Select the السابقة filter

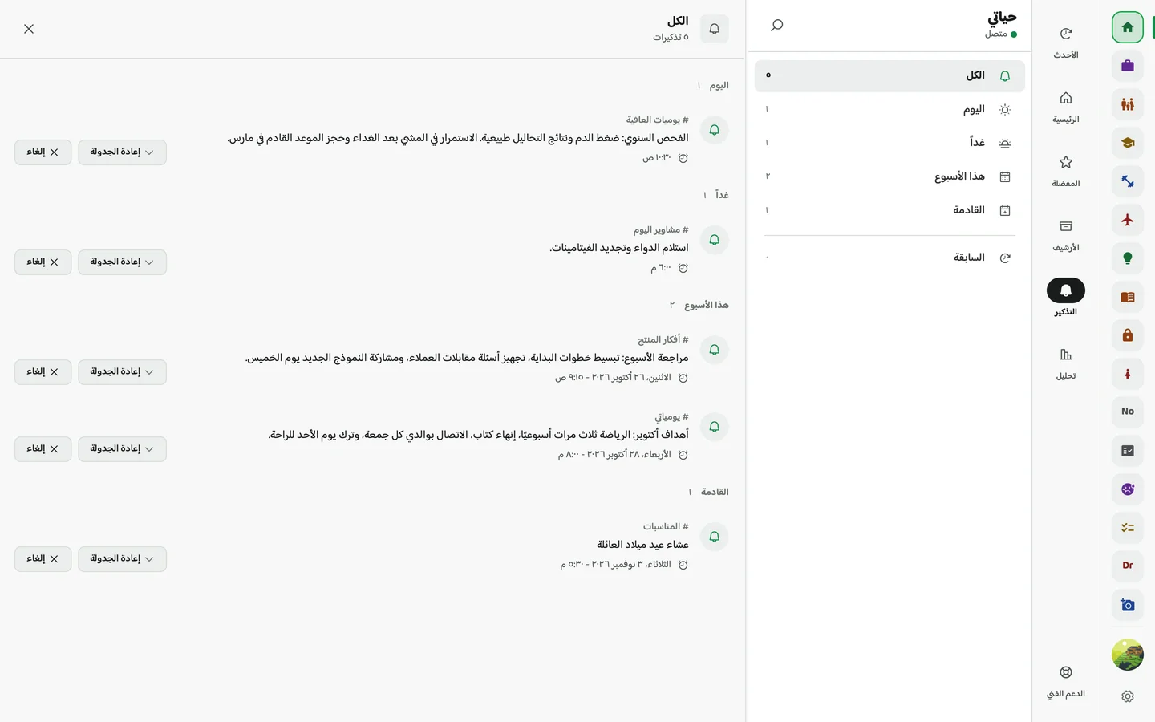point(890,258)
